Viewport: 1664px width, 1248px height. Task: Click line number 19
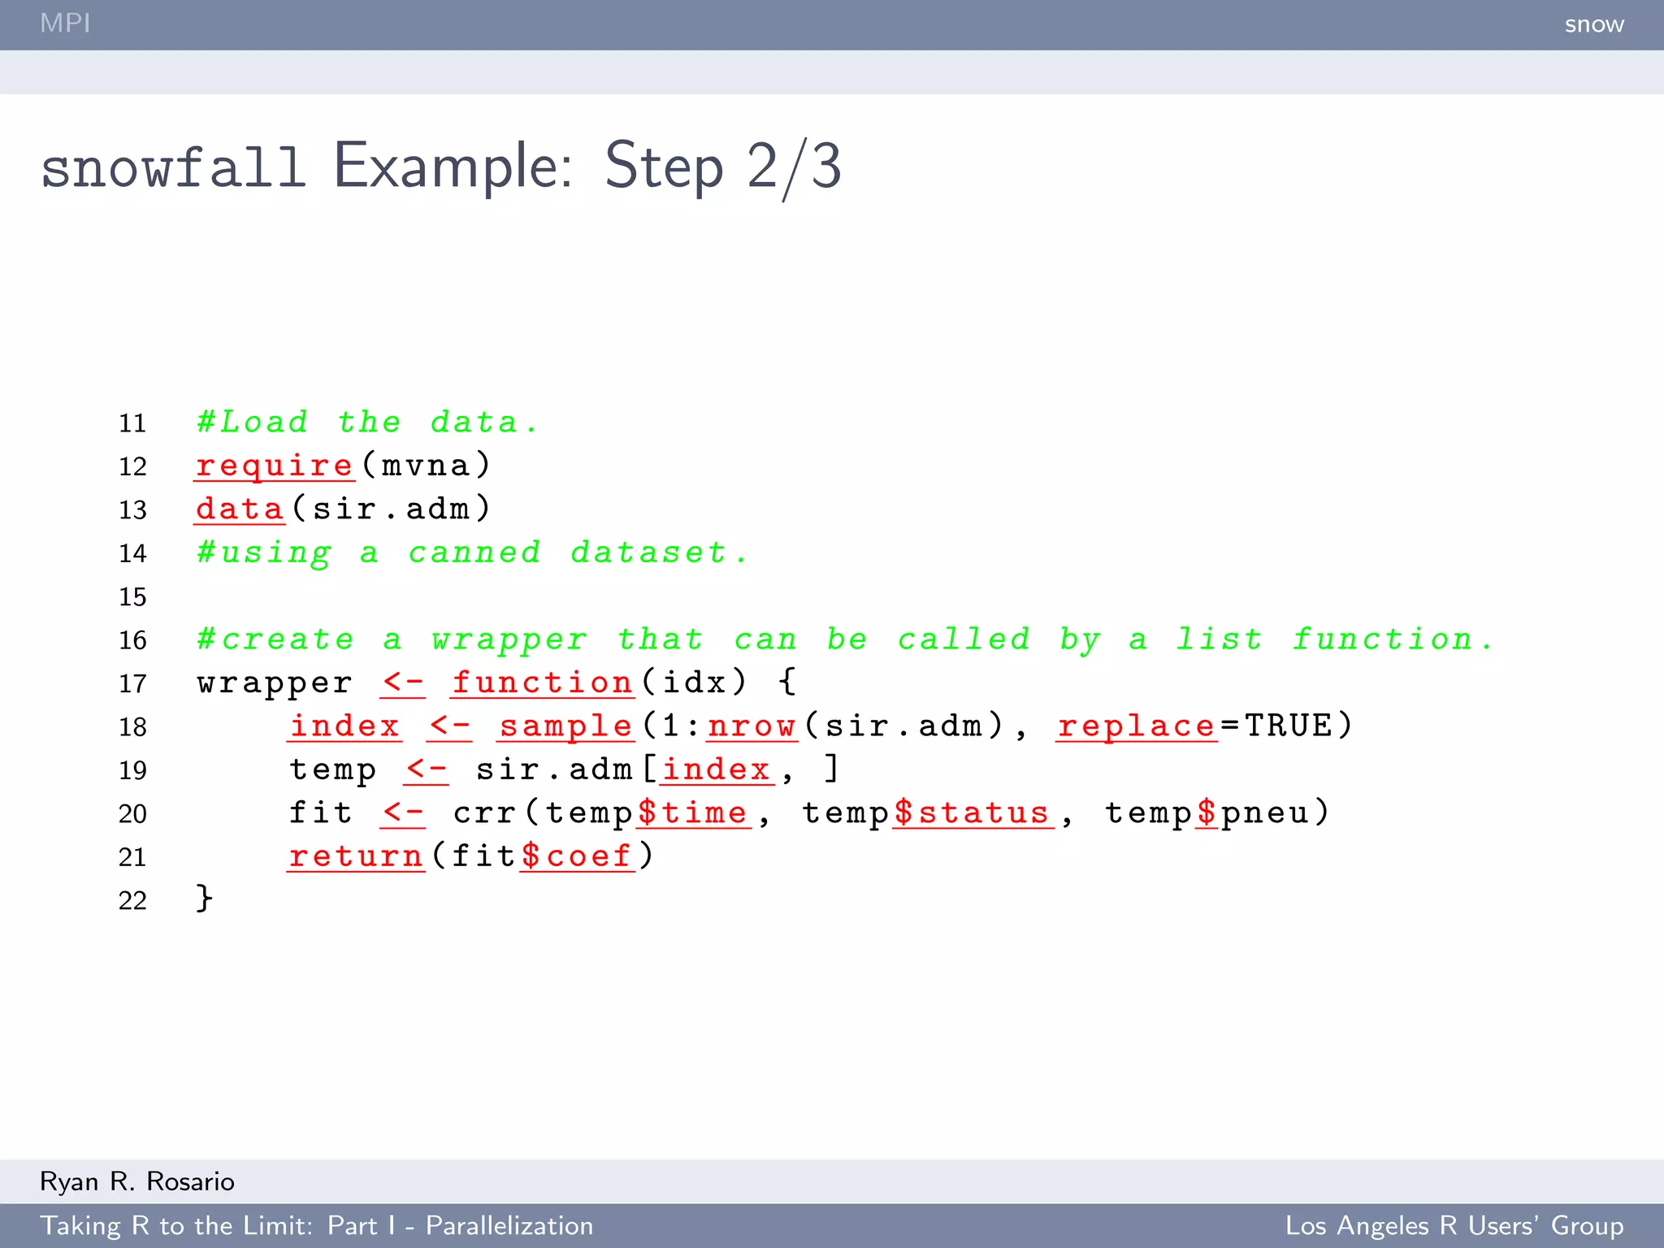coord(133,770)
